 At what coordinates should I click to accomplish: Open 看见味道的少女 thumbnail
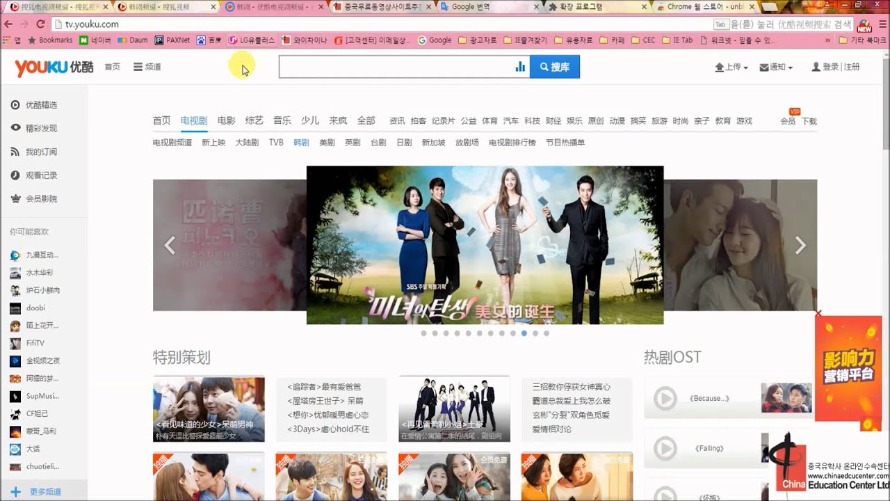point(209,409)
